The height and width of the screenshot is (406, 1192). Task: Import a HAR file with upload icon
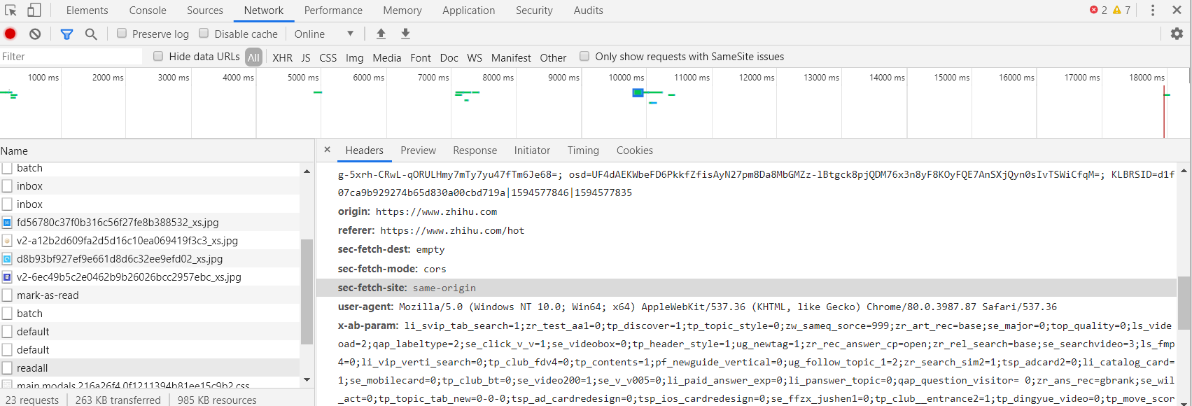381,34
